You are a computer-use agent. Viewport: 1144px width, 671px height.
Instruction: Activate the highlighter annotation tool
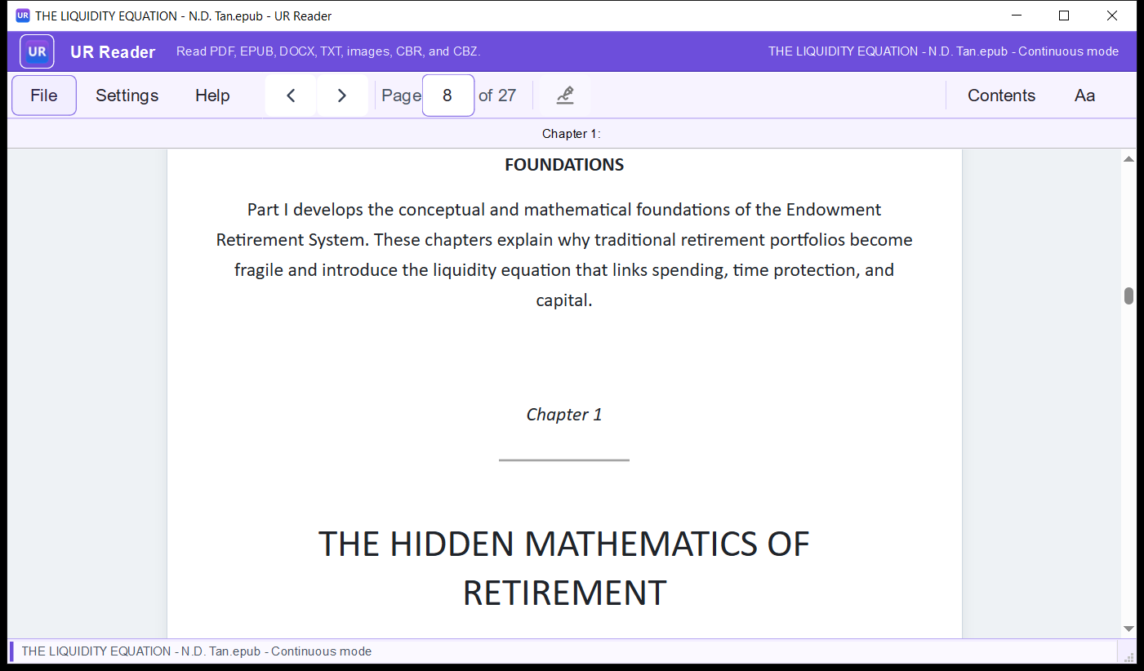click(565, 96)
